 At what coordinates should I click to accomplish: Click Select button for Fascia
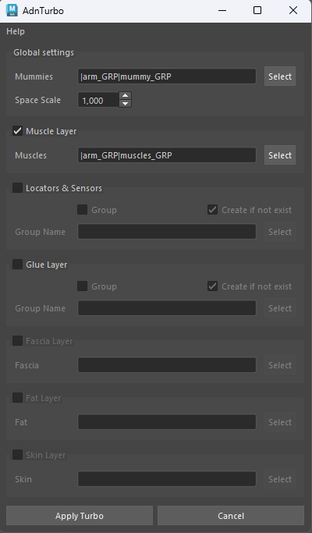[280, 364]
